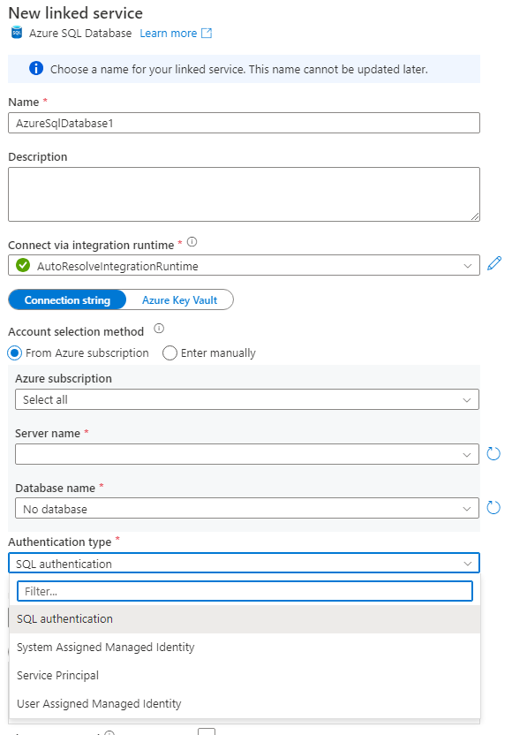Image resolution: width=512 pixels, height=735 pixels.
Task: Refresh the Database name list
Action: click(493, 508)
